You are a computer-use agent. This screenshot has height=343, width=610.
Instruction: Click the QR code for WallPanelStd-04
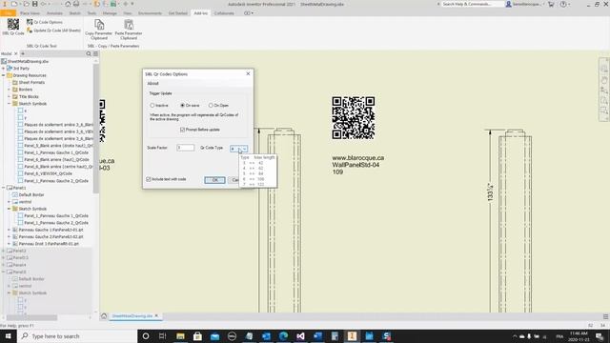click(354, 118)
